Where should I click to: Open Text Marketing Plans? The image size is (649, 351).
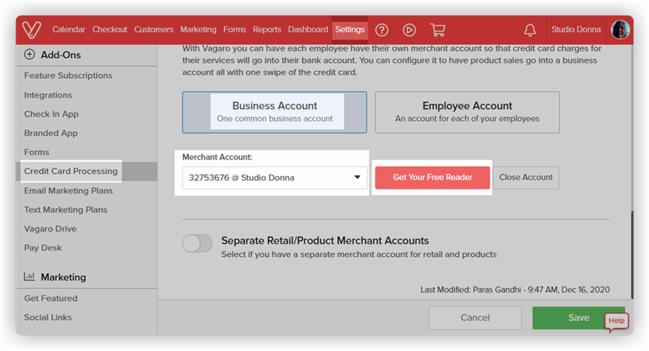(66, 210)
